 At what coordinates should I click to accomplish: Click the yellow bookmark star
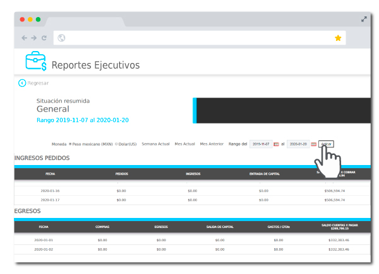point(338,38)
